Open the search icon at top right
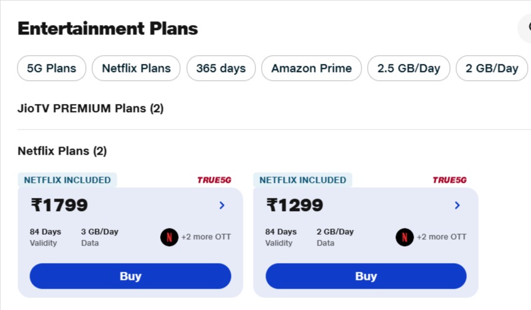 tap(526, 29)
